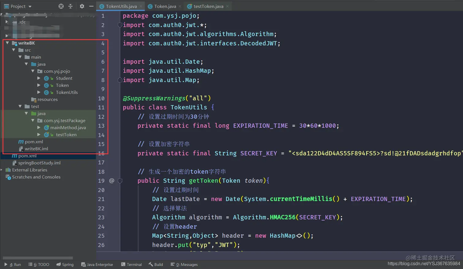Expand the Student class node
Viewport: 463px width, 269px height.
pyautogui.click(x=39, y=78)
